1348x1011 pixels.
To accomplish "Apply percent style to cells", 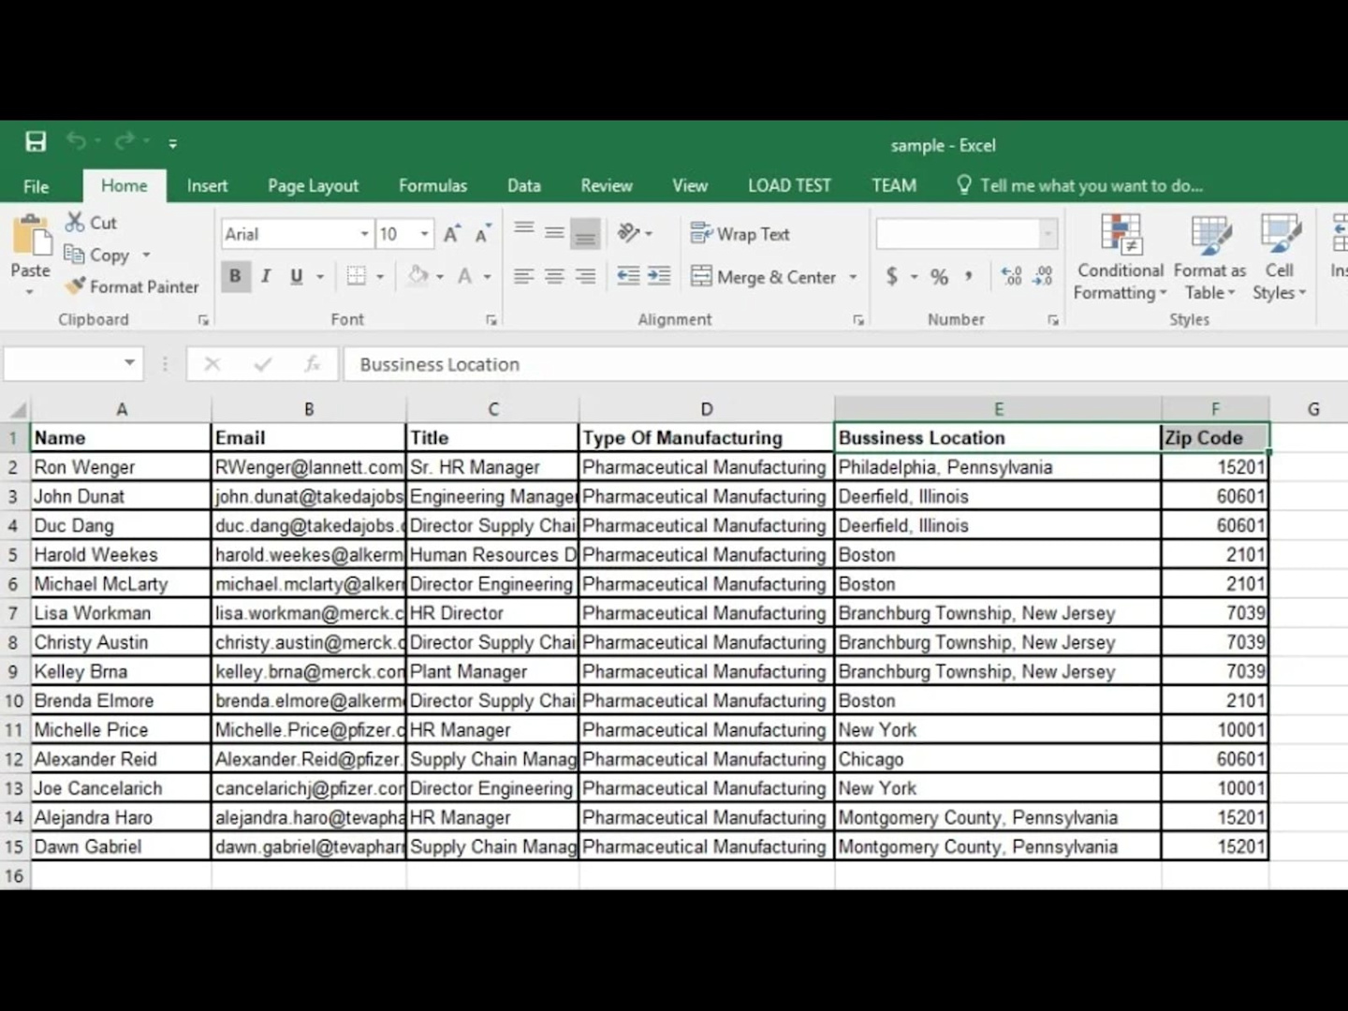I will 939,276.
